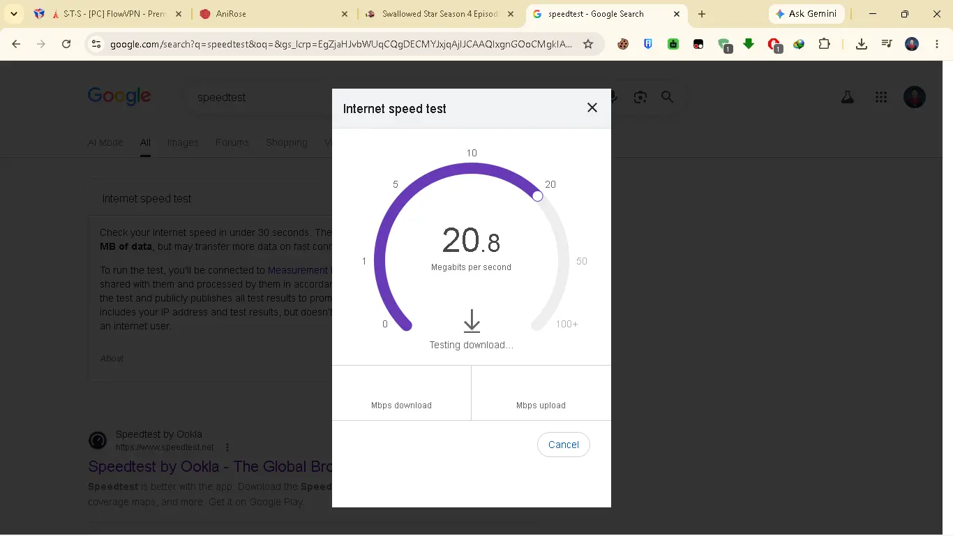Close the FlowVPN tab
The image size is (953, 536).
click(x=179, y=14)
